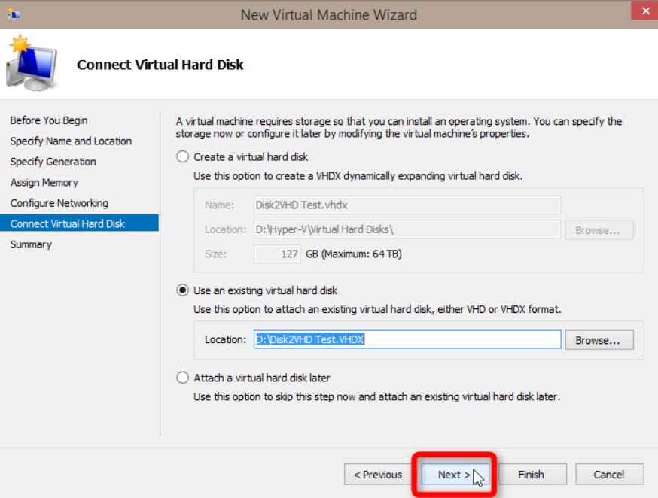Image resolution: width=658 pixels, height=498 pixels.
Task: Go to the 'Summary' step
Action: click(31, 244)
